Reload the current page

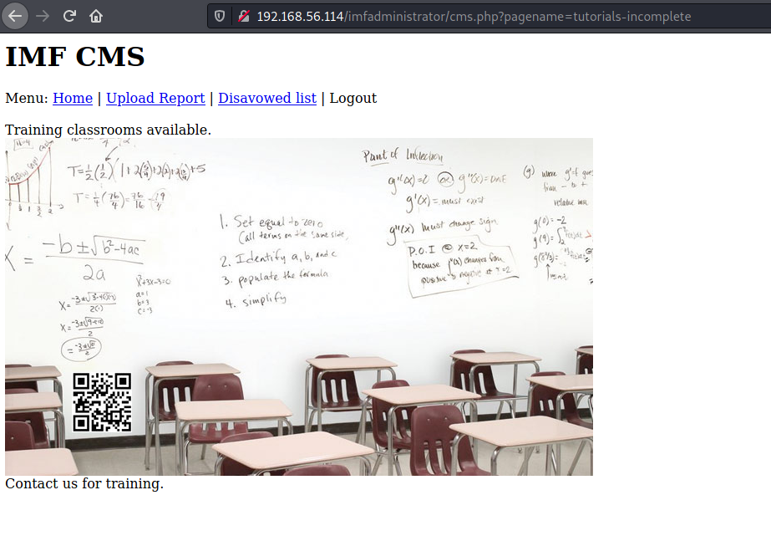69,16
